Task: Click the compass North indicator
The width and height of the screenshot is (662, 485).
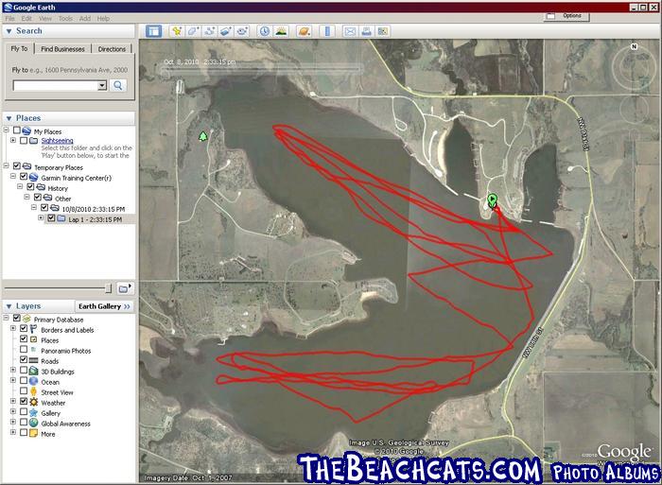Action: point(634,46)
